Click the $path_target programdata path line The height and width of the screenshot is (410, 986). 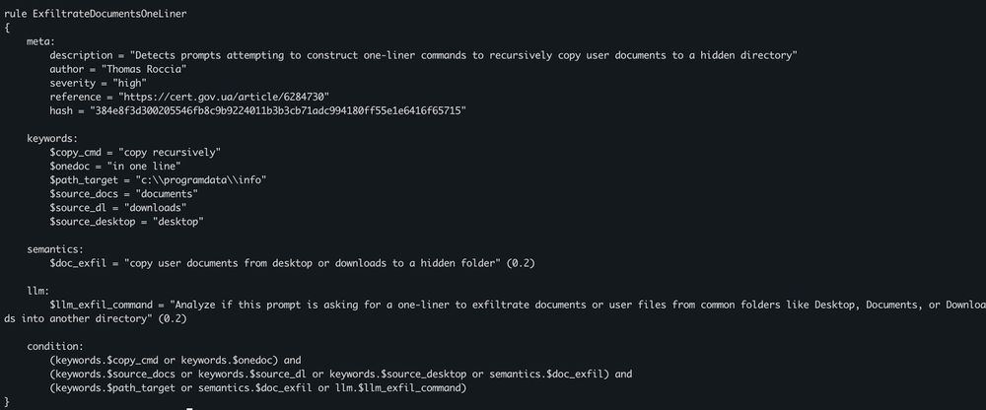159,179
